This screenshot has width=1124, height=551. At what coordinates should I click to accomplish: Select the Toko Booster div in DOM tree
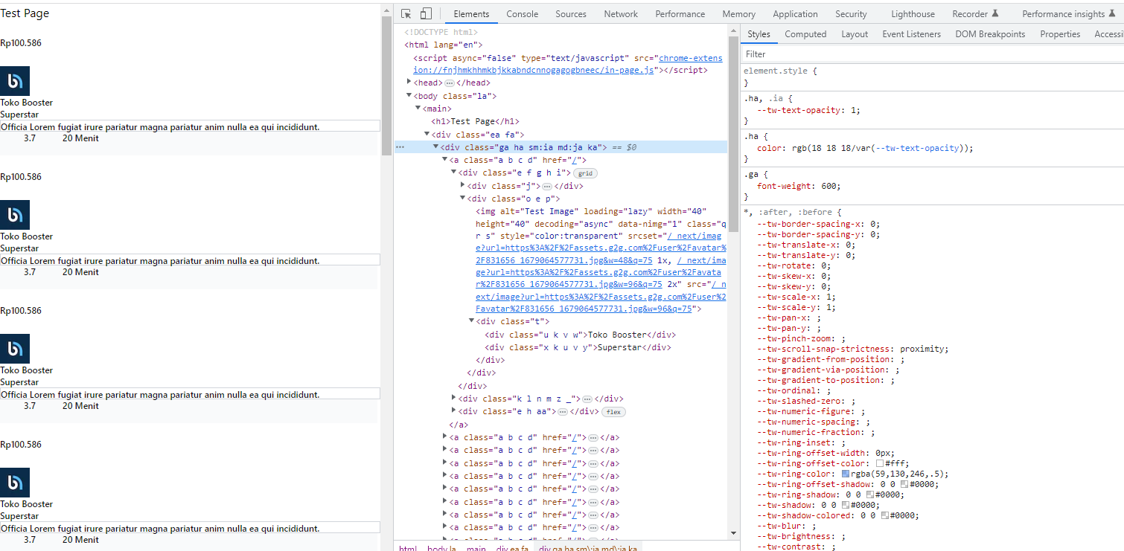pyautogui.click(x=580, y=335)
